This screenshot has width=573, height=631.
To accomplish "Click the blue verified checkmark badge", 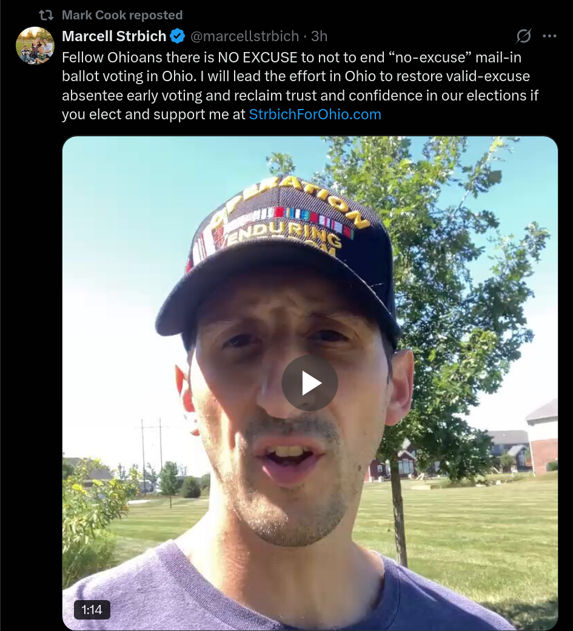I will pos(177,36).
